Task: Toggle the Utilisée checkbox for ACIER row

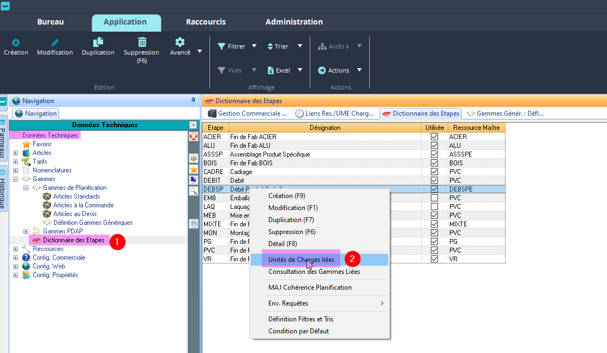Action: (x=434, y=137)
